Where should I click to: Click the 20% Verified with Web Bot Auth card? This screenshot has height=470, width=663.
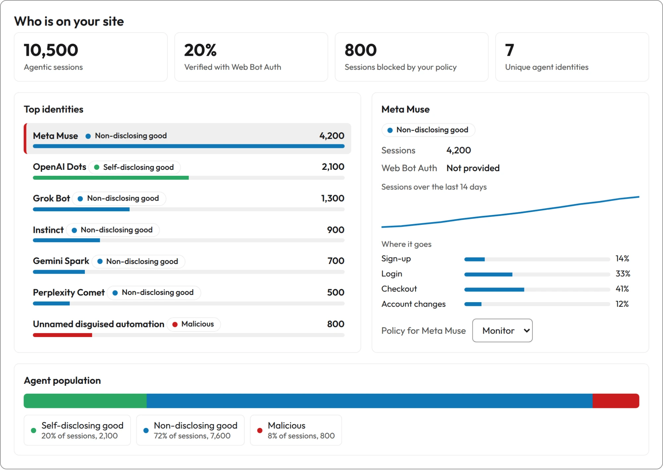coord(251,57)
